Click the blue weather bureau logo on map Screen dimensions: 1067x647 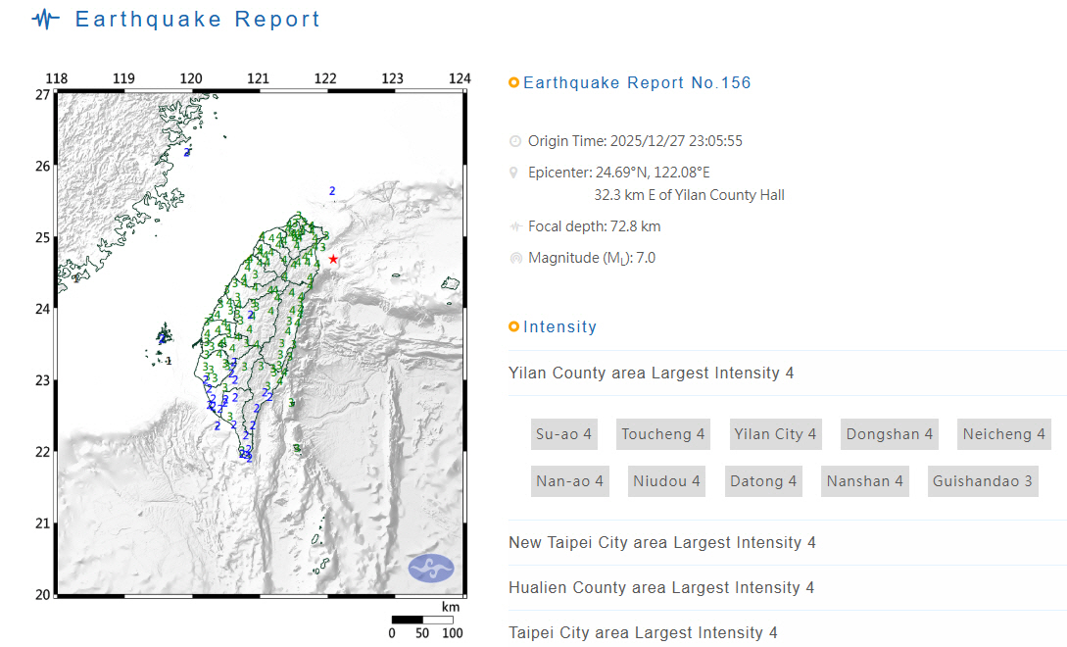(431, 567)
